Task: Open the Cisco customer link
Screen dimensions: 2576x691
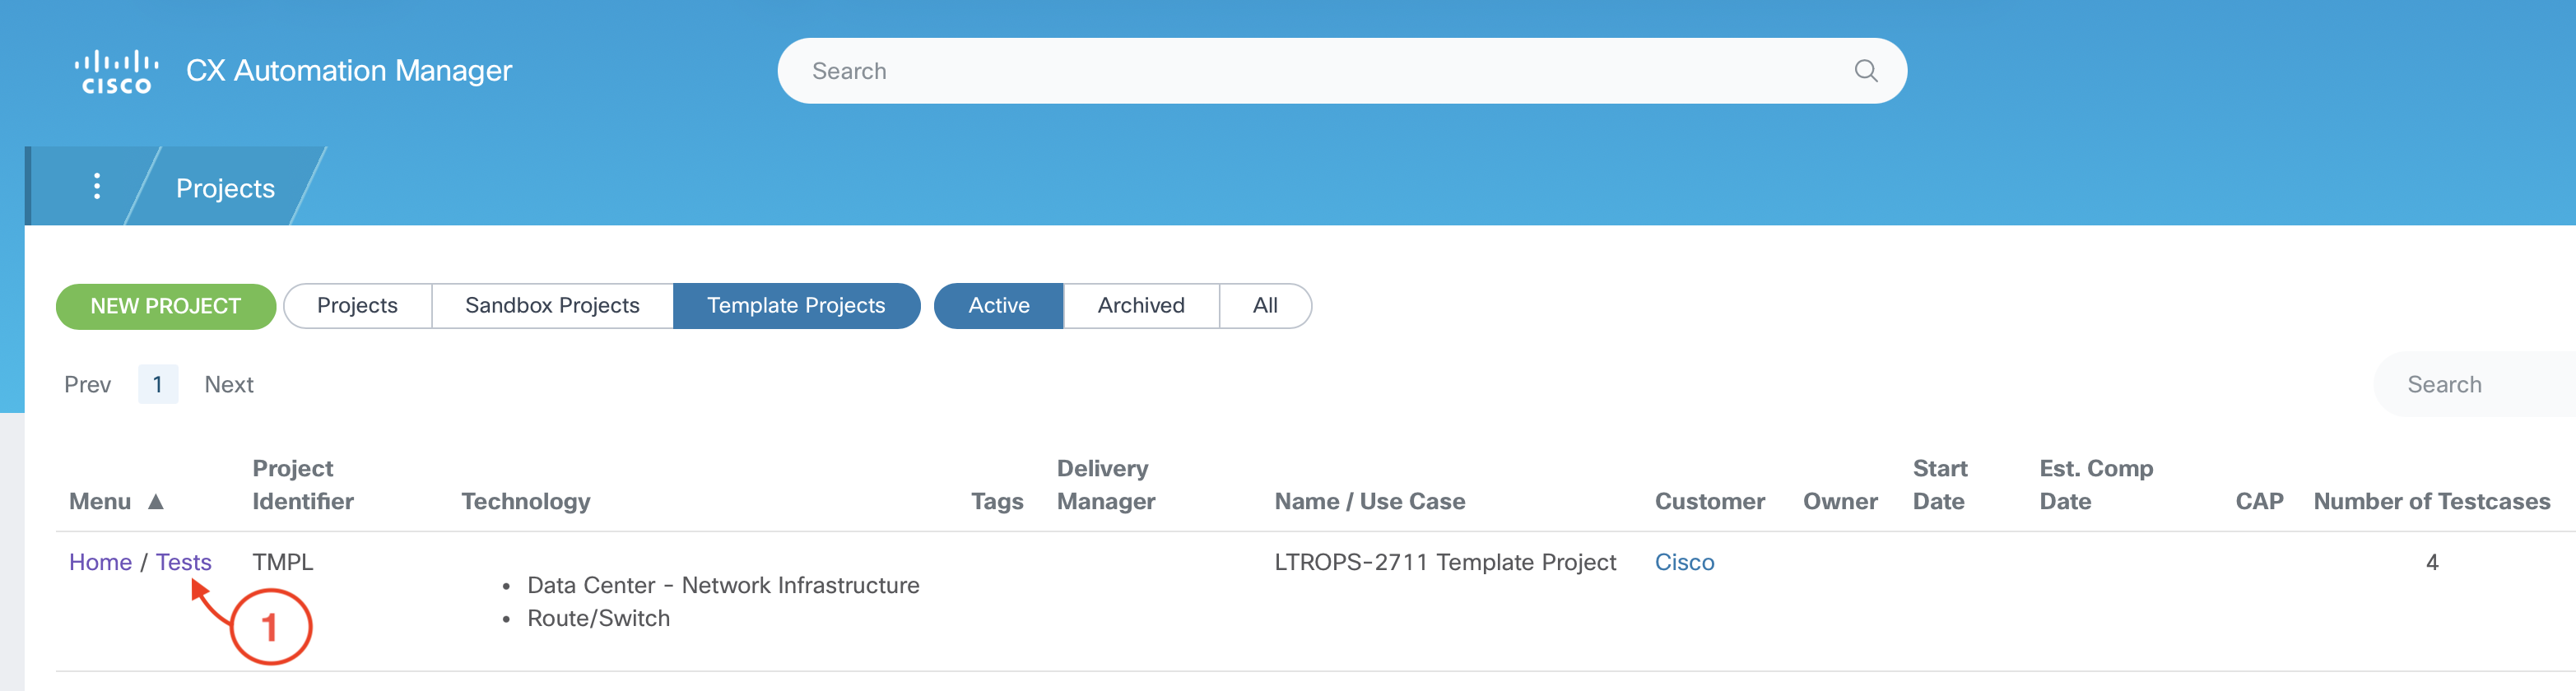Action: tap(1684, 562)
